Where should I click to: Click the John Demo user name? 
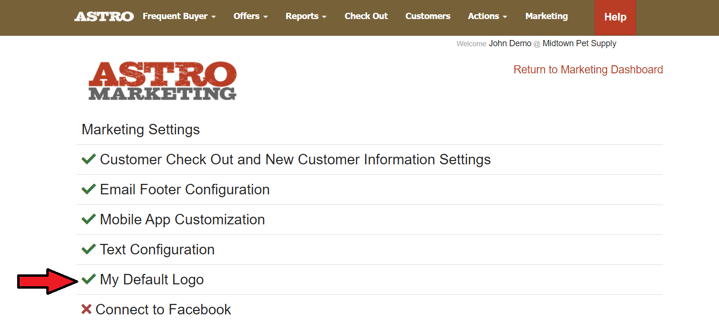click(510, 43)
